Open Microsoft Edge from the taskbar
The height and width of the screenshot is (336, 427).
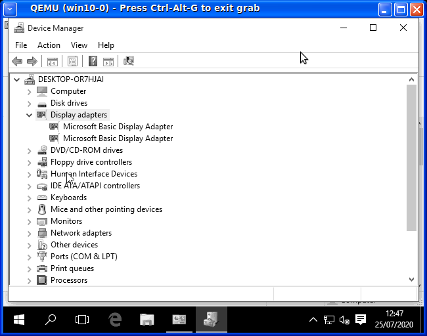coord(116,320)
